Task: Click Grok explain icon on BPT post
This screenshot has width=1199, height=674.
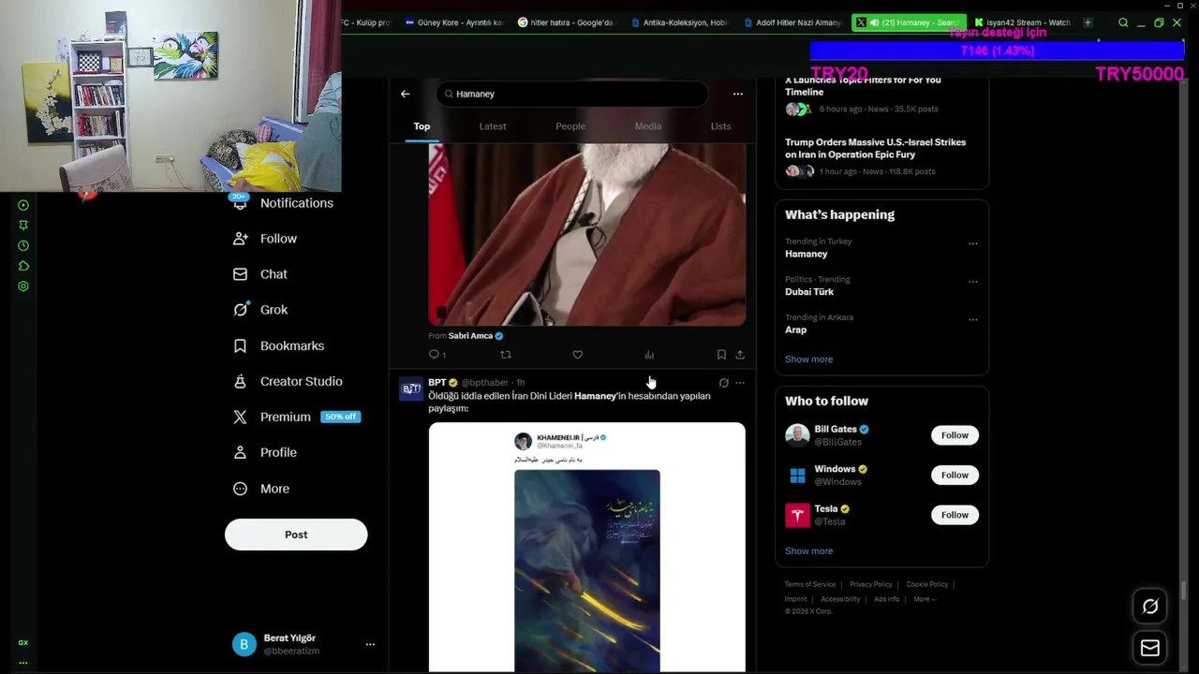Action: click(x=723, y=383)
